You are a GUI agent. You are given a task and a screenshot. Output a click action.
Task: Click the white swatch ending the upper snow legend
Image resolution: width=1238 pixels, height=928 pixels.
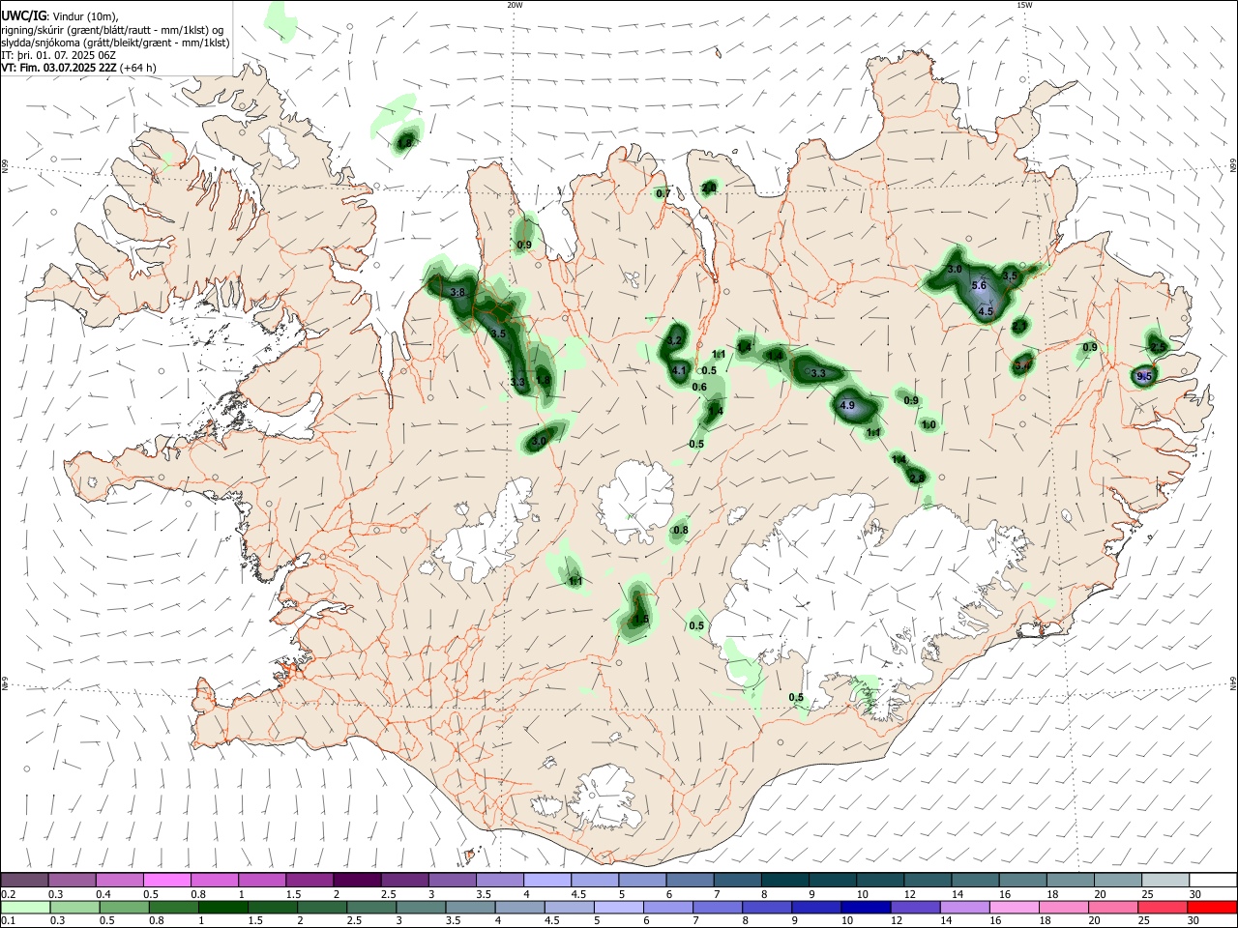click(1213, 880)
